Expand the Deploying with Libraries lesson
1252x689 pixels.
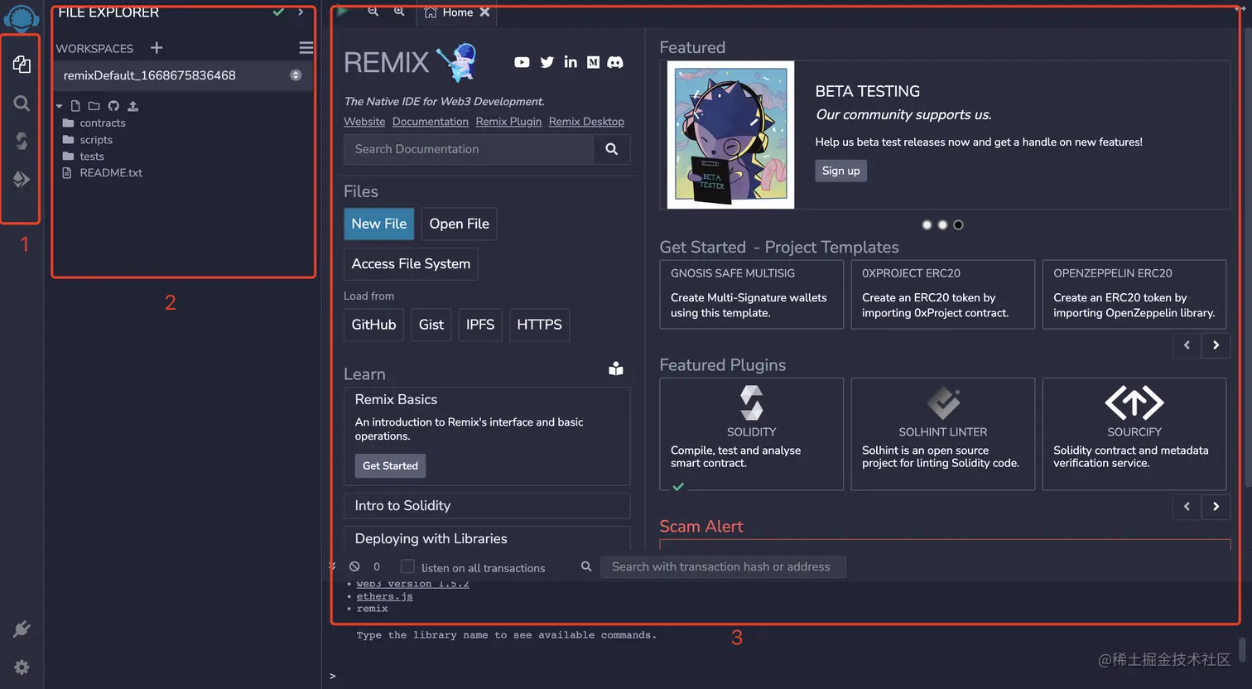click(487, 538)
